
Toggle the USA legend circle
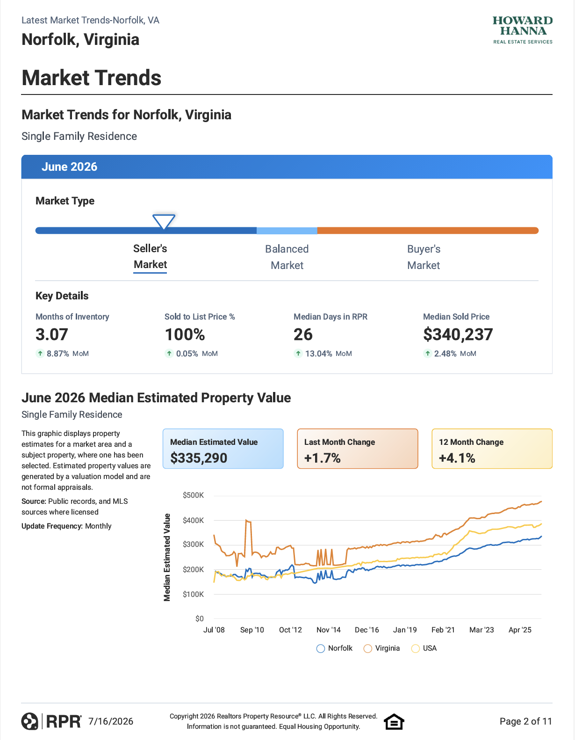tap(416, 649)
